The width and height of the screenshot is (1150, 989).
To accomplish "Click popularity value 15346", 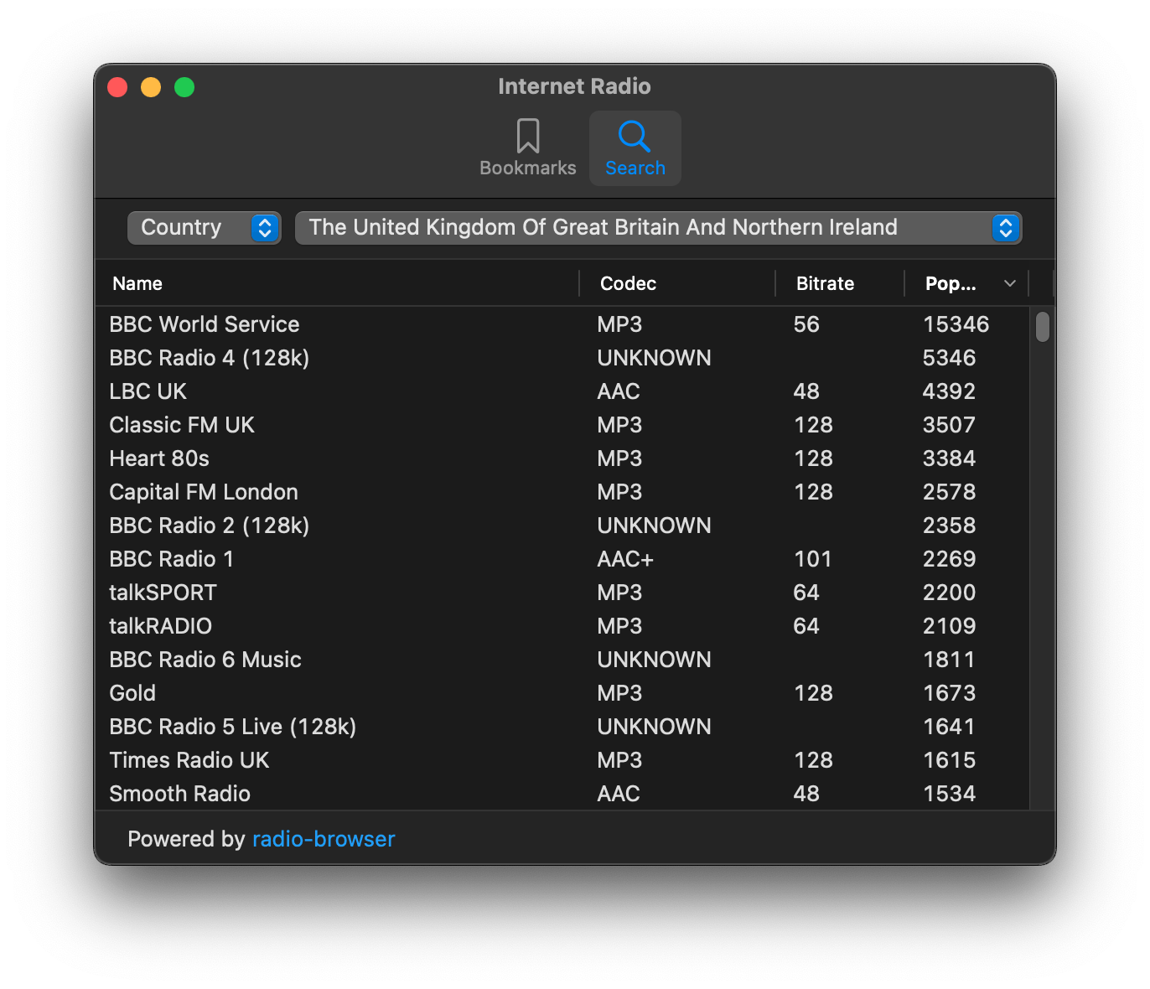I will [956, 324].
